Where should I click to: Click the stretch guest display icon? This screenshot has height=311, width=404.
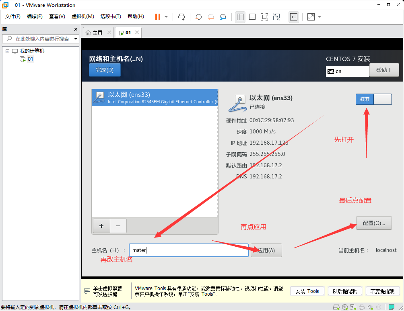pyautogui.click(x=311, y=17)
